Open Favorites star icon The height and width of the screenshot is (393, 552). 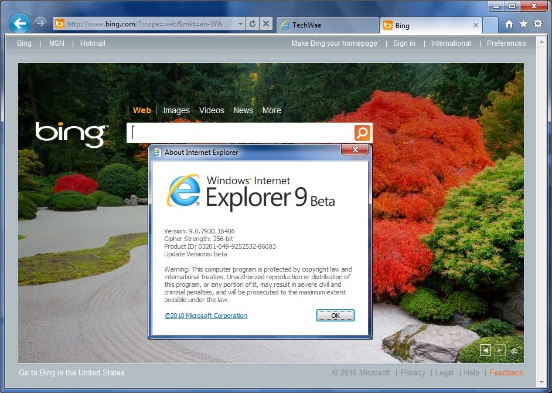coord(523,23)
